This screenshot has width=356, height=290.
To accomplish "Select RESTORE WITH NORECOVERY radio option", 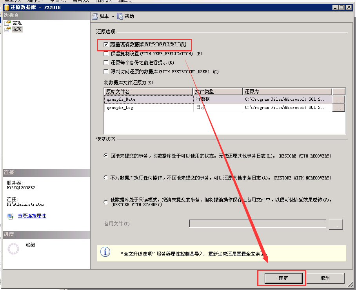I will (x=106, y=178).
